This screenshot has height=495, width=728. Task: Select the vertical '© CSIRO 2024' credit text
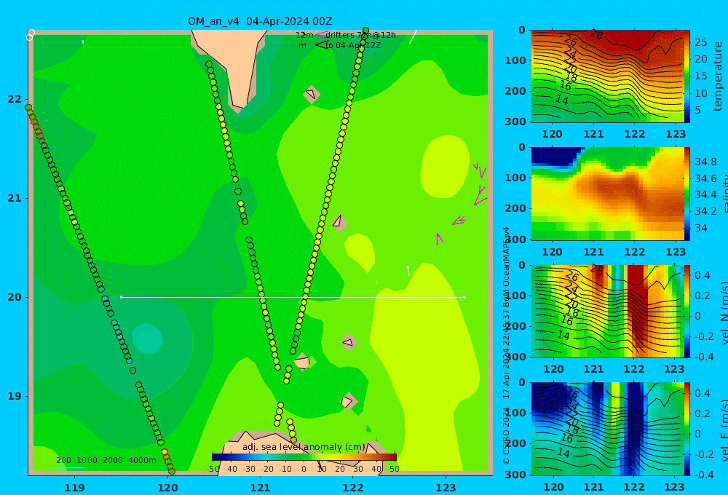[x=506, y=437]
